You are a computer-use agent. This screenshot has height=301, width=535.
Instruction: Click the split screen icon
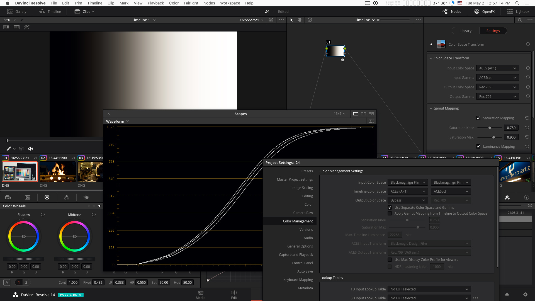[x=17, y=27]
